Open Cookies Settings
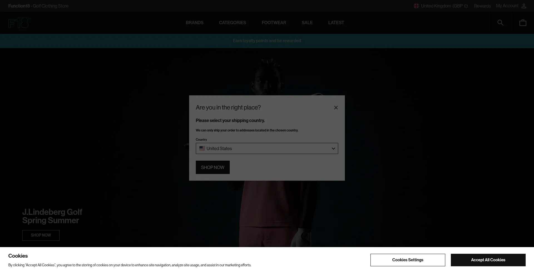534x276 pixels. click(408, 260)
